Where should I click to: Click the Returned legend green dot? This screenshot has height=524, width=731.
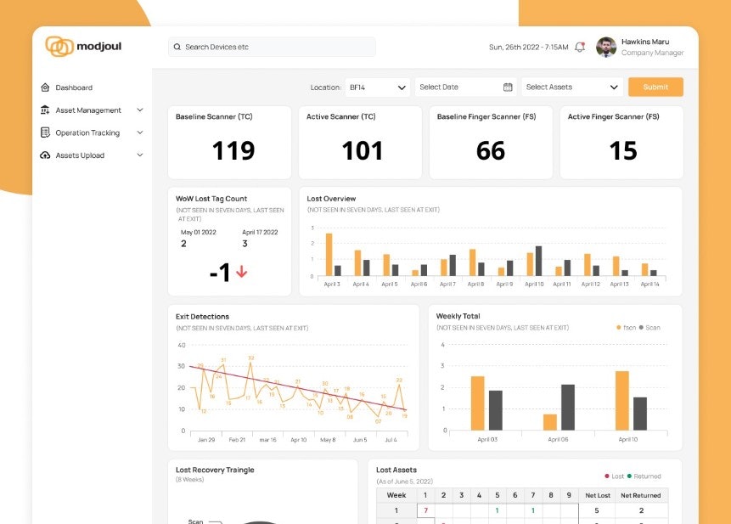tap(629, 476)
